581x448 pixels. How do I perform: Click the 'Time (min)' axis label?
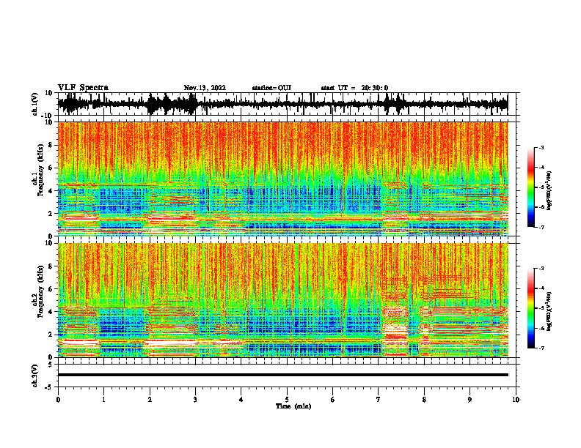point(293,406)
